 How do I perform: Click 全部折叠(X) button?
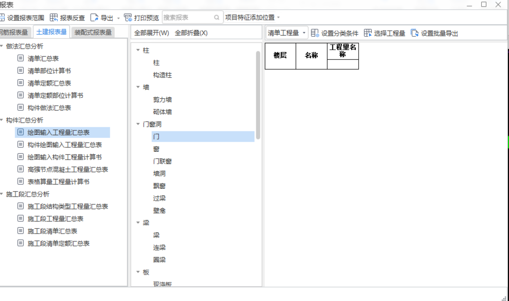[x=191, y=33]
